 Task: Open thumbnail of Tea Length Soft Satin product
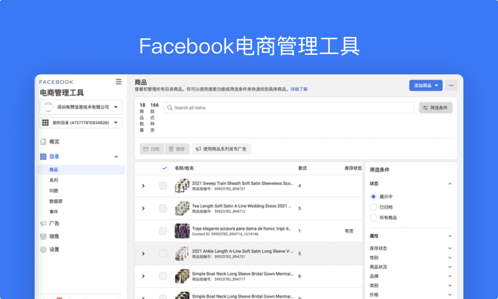[182, 208]
